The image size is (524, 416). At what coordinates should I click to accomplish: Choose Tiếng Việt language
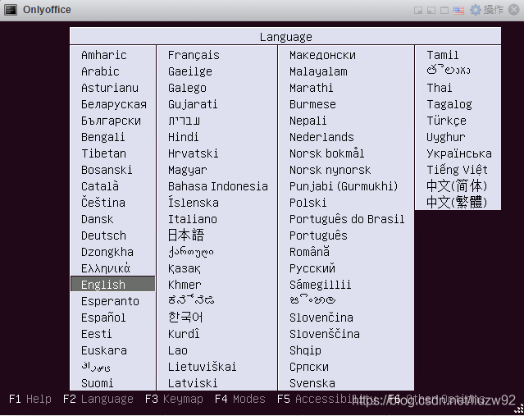click(457, 170)
